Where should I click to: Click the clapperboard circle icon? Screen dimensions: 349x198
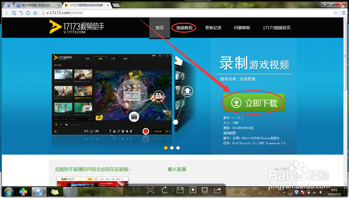click(134, 117)
